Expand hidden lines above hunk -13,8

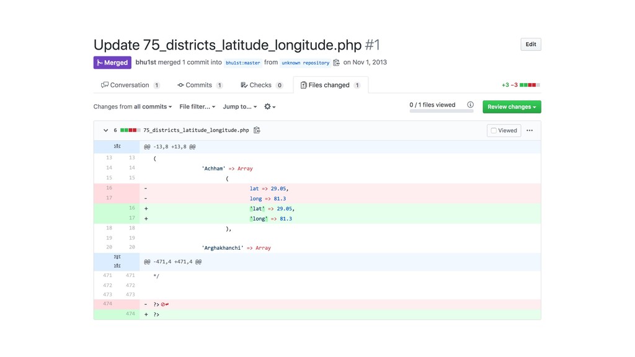(x=117, y=146)
